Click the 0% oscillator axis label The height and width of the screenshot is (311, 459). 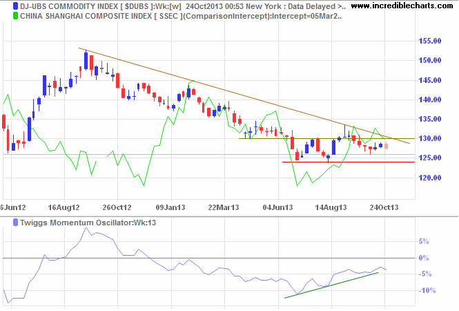424,258
